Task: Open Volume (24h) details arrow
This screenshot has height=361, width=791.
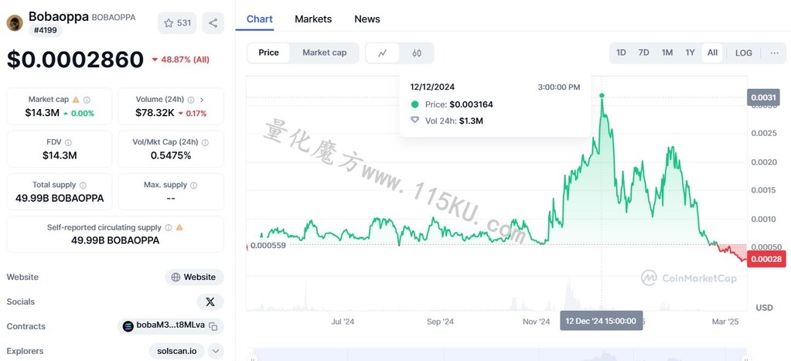Action: pos(202,100)
